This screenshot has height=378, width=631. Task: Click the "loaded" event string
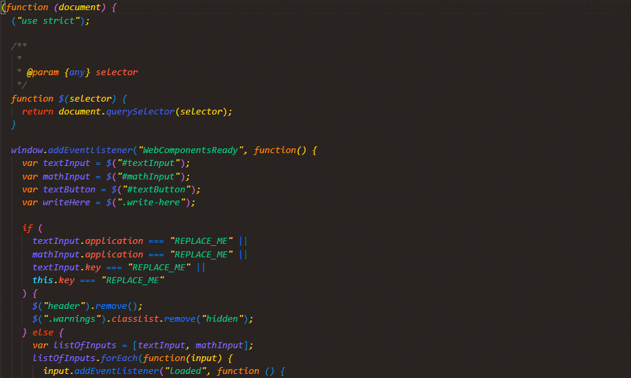[186, 372]
